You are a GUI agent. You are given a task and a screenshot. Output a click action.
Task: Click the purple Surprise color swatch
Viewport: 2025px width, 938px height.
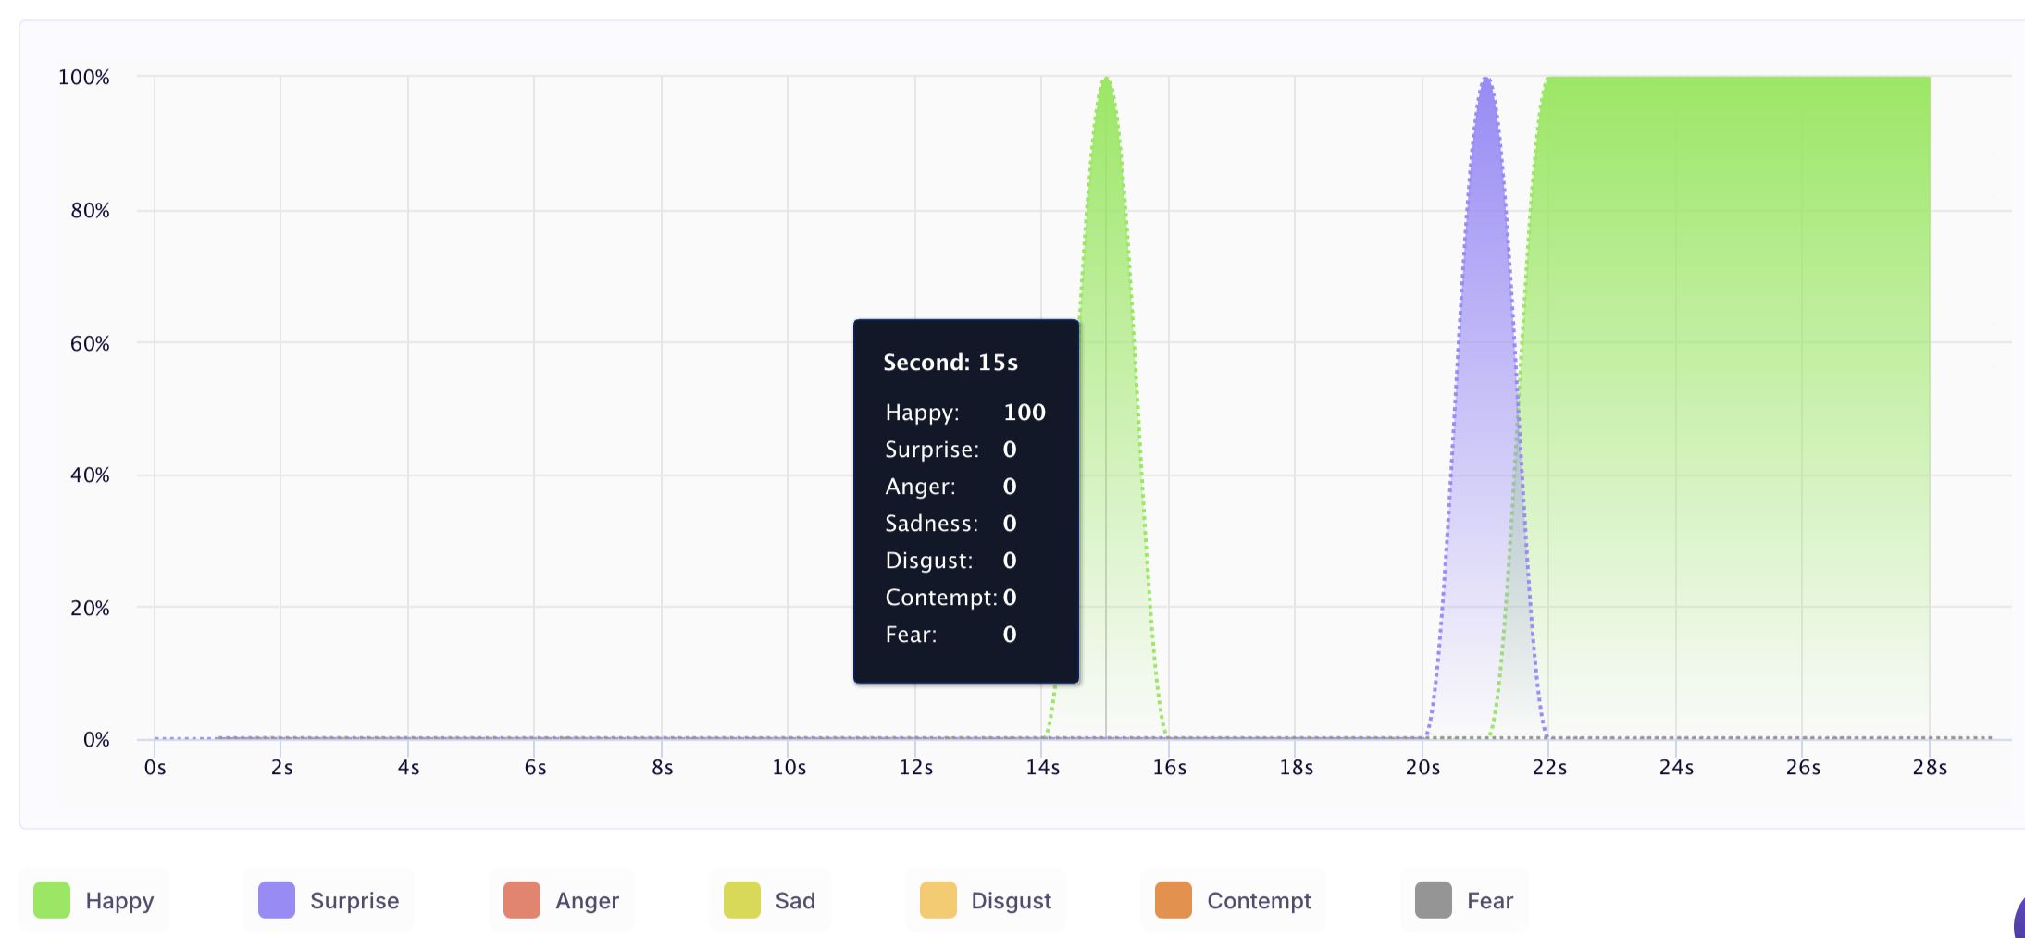point(277,900)
